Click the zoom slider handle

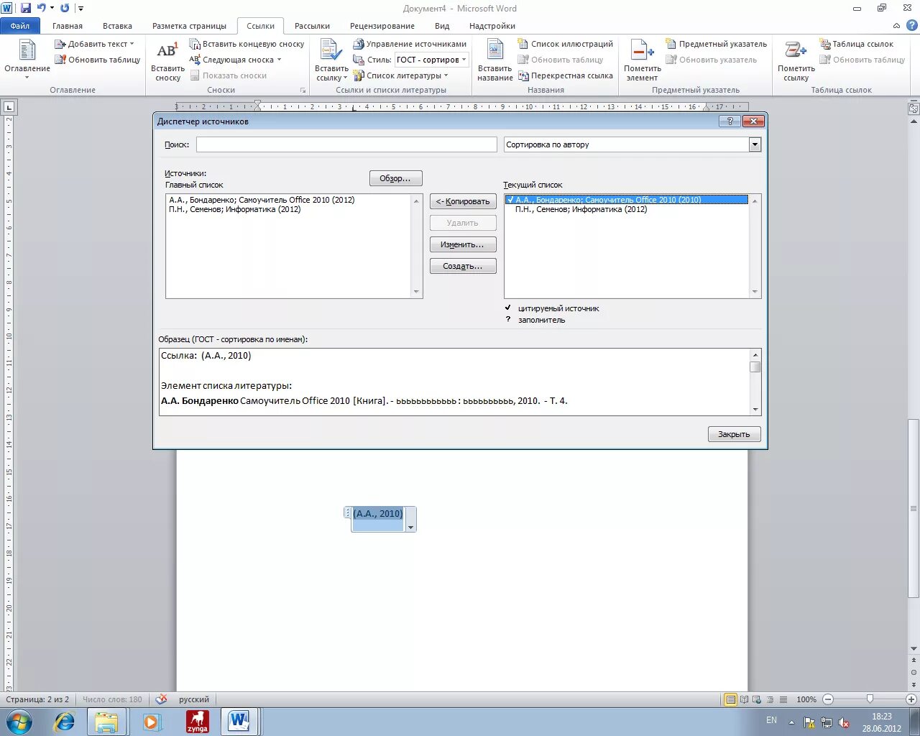[x=870, y=699]
